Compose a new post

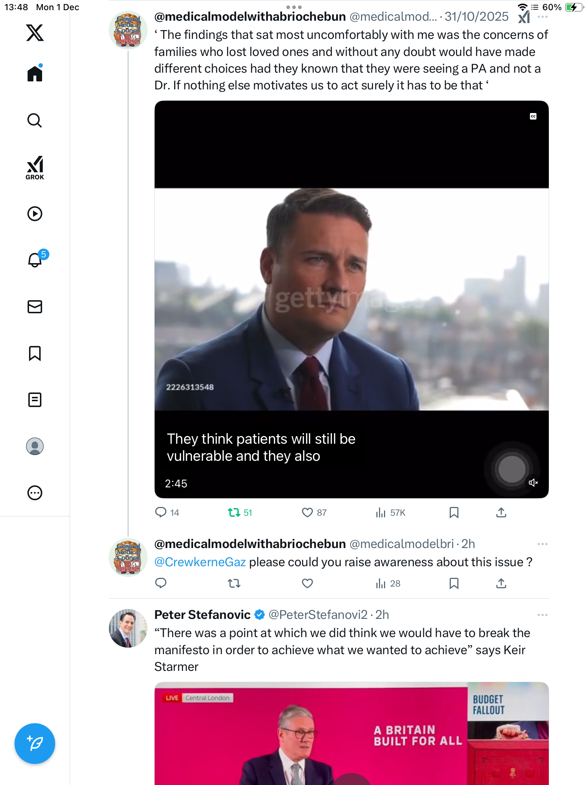[35, 744]
